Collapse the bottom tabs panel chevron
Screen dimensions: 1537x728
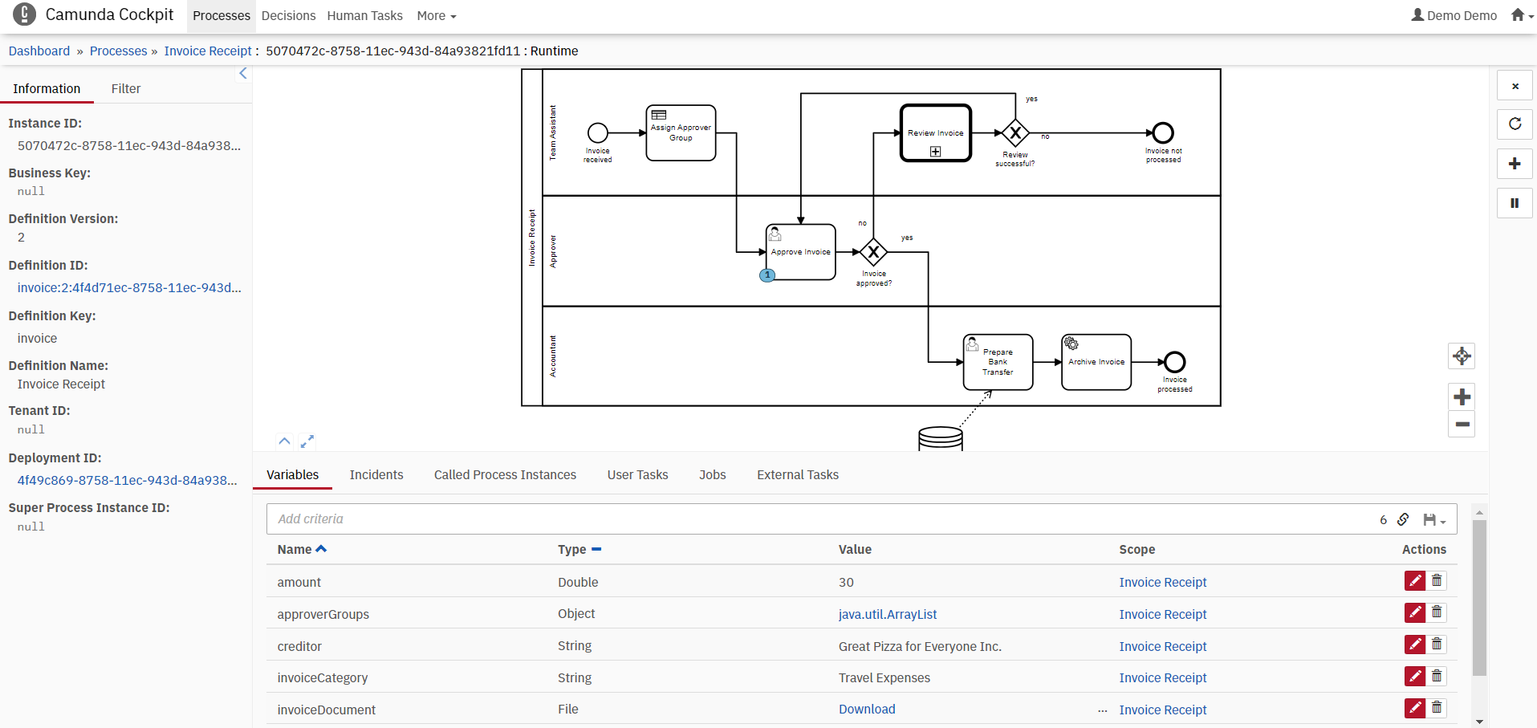(284, 441)
